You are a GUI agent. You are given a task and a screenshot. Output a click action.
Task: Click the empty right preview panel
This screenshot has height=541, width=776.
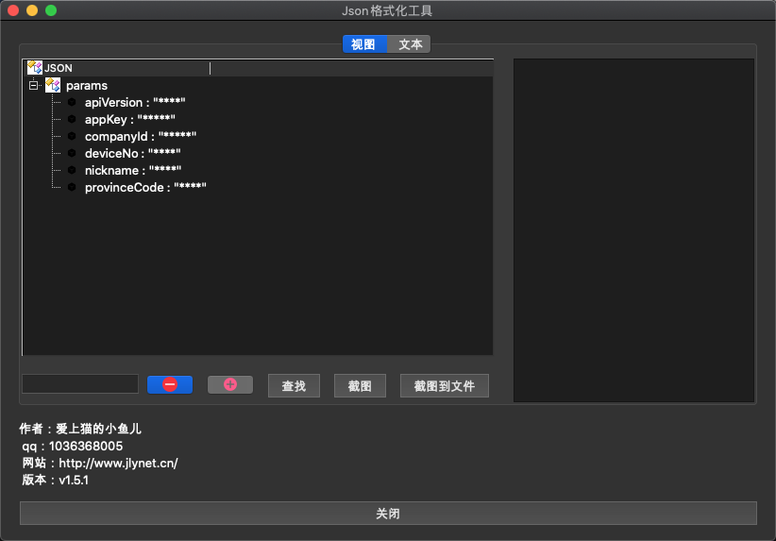[633, 230]
